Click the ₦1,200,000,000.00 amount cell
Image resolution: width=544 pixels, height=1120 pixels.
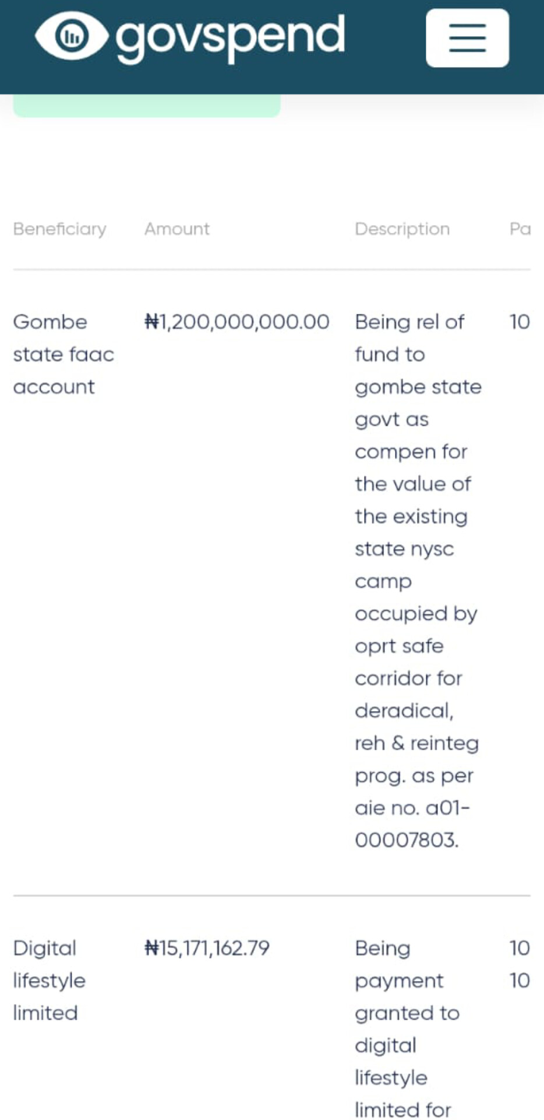coord(237,322)
